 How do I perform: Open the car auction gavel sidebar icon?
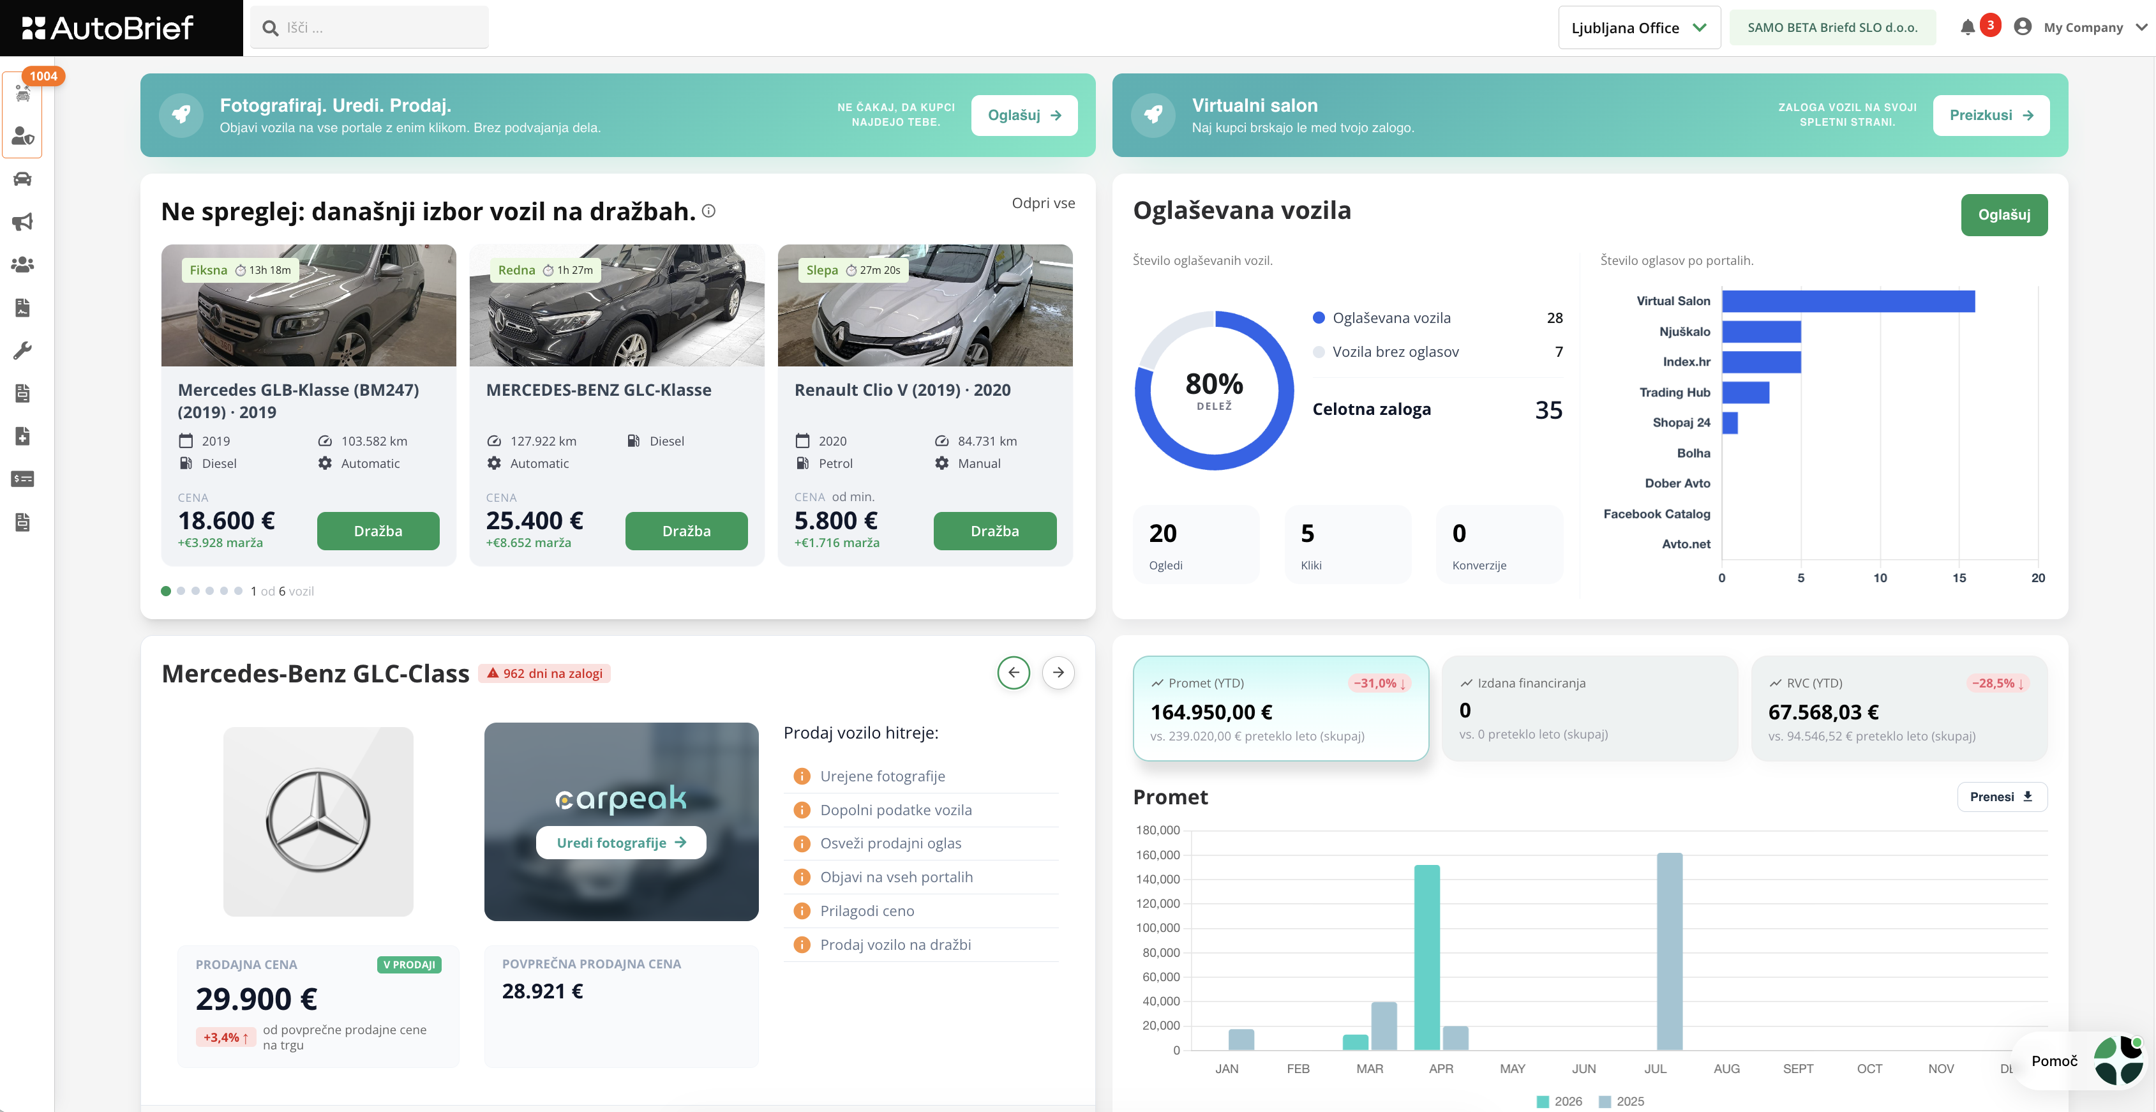[22, 93]
